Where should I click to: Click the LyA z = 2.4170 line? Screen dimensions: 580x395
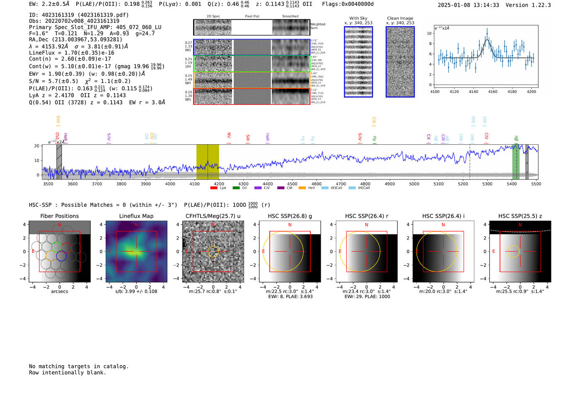[x=77, y=95]
